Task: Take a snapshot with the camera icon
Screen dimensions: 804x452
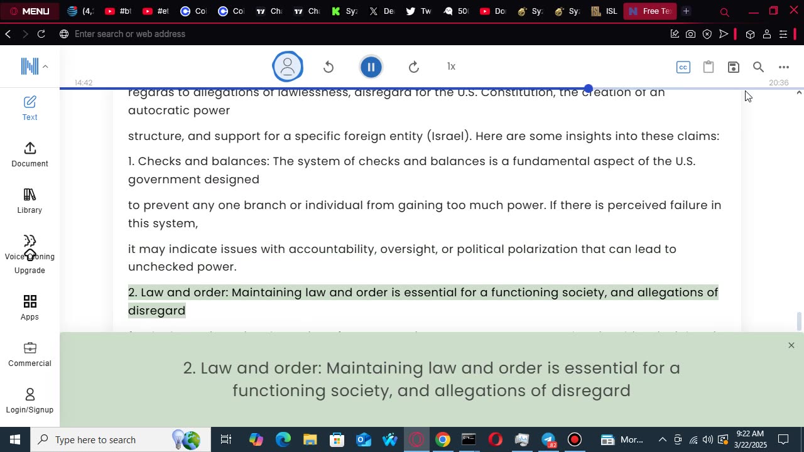Action: point(691,34)
